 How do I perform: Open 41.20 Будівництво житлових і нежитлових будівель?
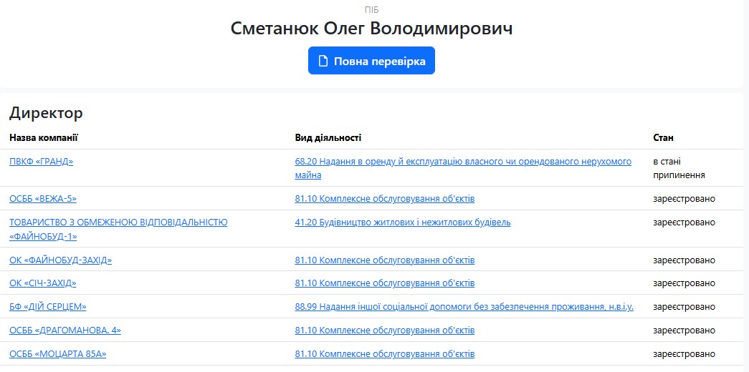click(403, 222)
